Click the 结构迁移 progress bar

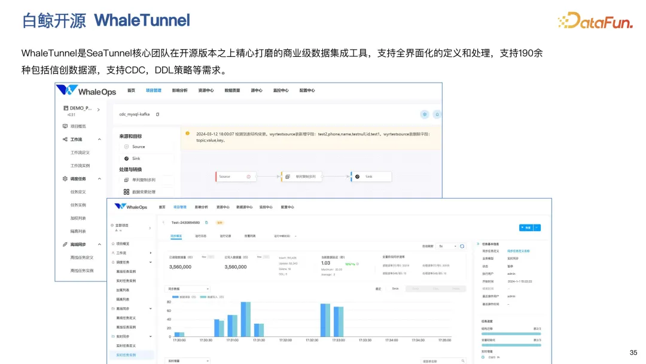pyautogui.click(x=511, y=334)
